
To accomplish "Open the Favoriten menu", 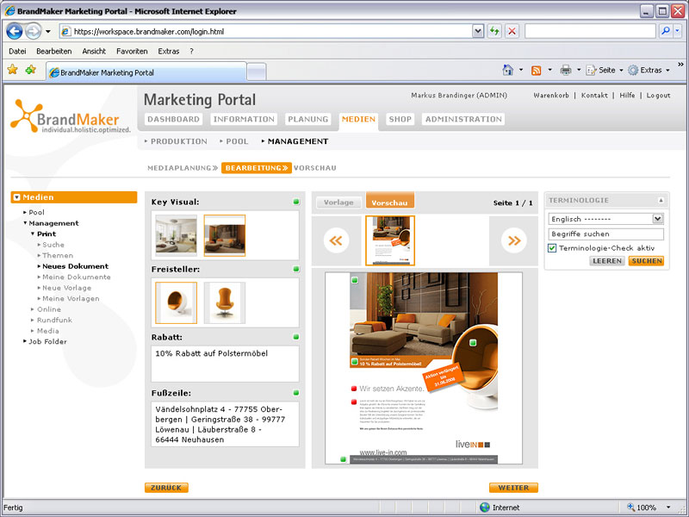I will 132,52.
